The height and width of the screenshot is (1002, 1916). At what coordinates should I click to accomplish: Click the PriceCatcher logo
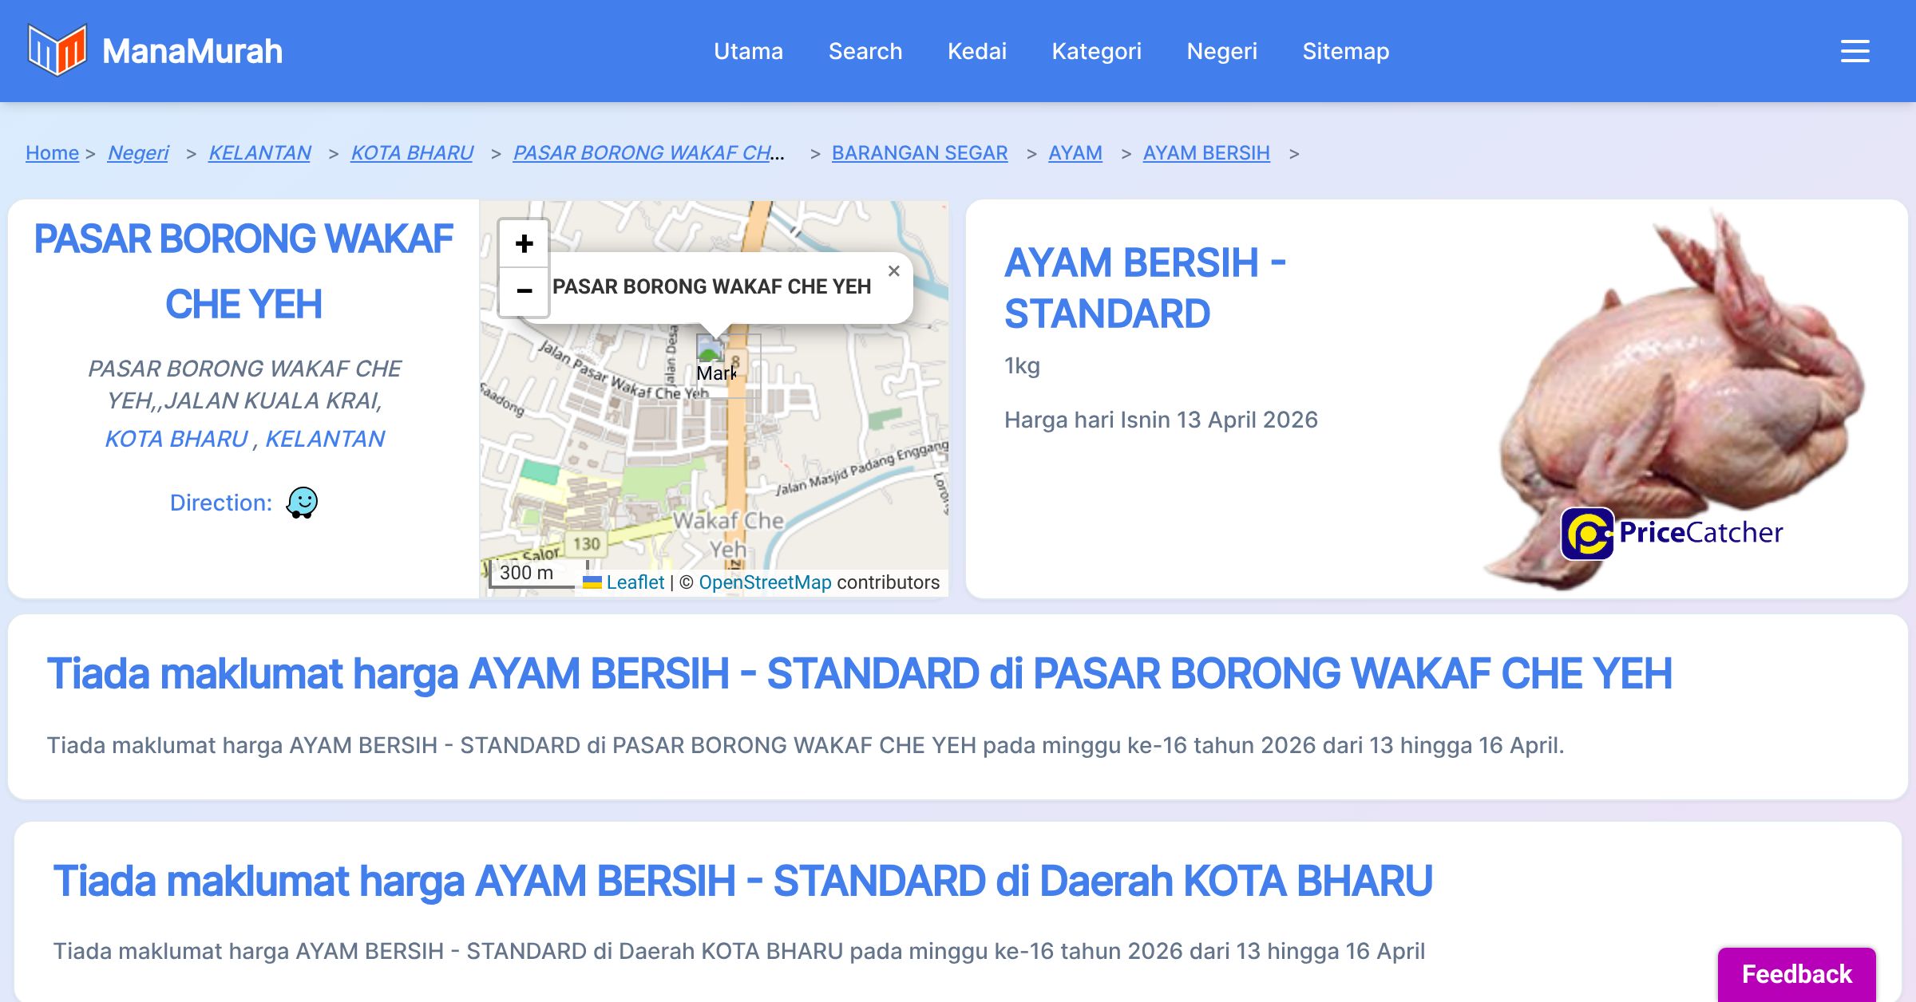click(x=1672, y=533)
